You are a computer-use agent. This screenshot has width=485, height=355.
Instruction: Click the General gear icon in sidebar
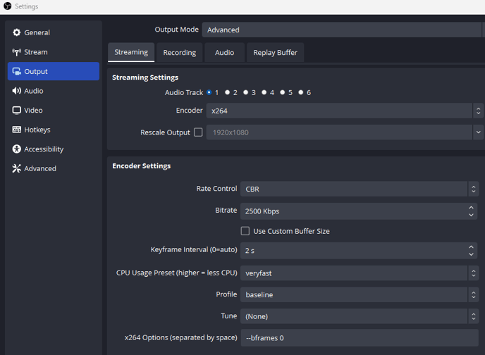(17, 32)
